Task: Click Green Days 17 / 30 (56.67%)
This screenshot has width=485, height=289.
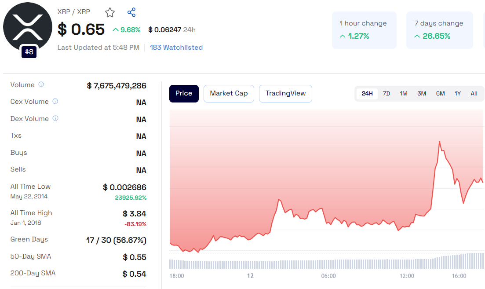Action: (x=116, y=240)
